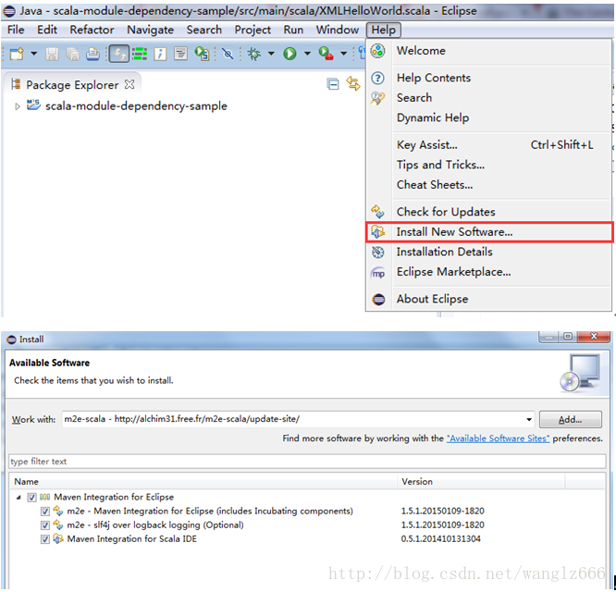Click the Welcome globe icon
This screenshot has width=616, height=592.
pyautogui.click(x=378, y=51)
